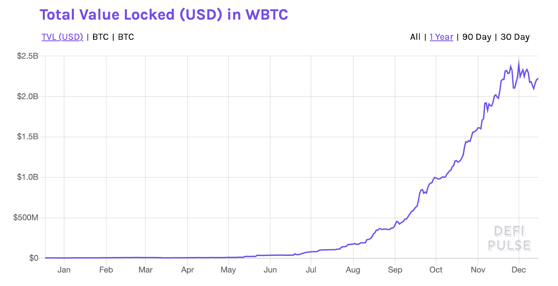This screenshot has height=286, width=558.
Task: Click the Jan label on x-axis
Action: 64,270
